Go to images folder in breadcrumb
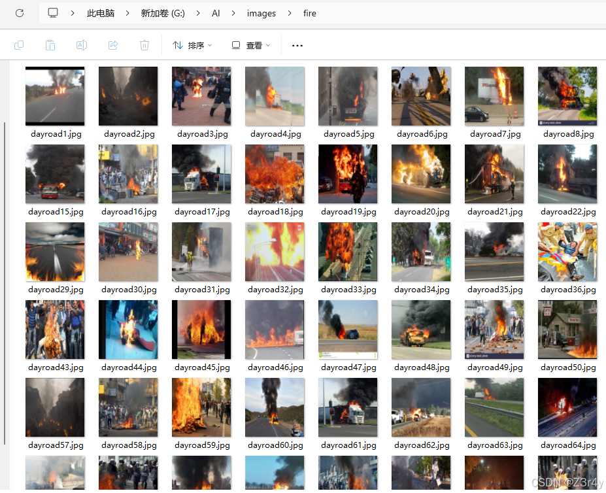Image resolution: width=606 pixels, height=493 pixels. pyautogui.click(x=261, y=13)
